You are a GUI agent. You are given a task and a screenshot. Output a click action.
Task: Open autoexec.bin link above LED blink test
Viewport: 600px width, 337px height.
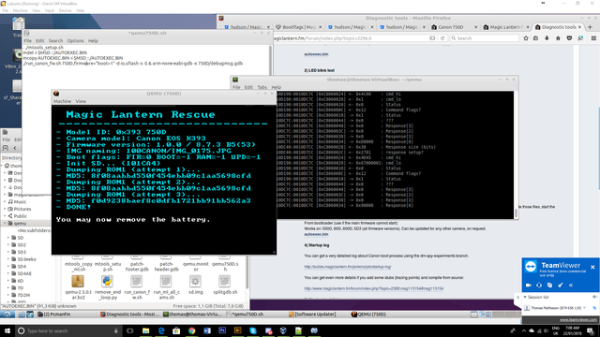[x=317, y=54]
